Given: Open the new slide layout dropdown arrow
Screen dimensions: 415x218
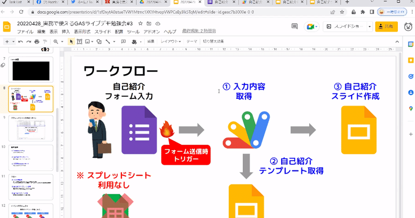Looking at the screenshot, I should pyautogui.click(x=13, y=41).
